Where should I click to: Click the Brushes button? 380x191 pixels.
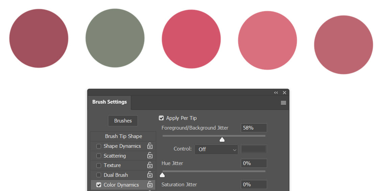point(123,121)
